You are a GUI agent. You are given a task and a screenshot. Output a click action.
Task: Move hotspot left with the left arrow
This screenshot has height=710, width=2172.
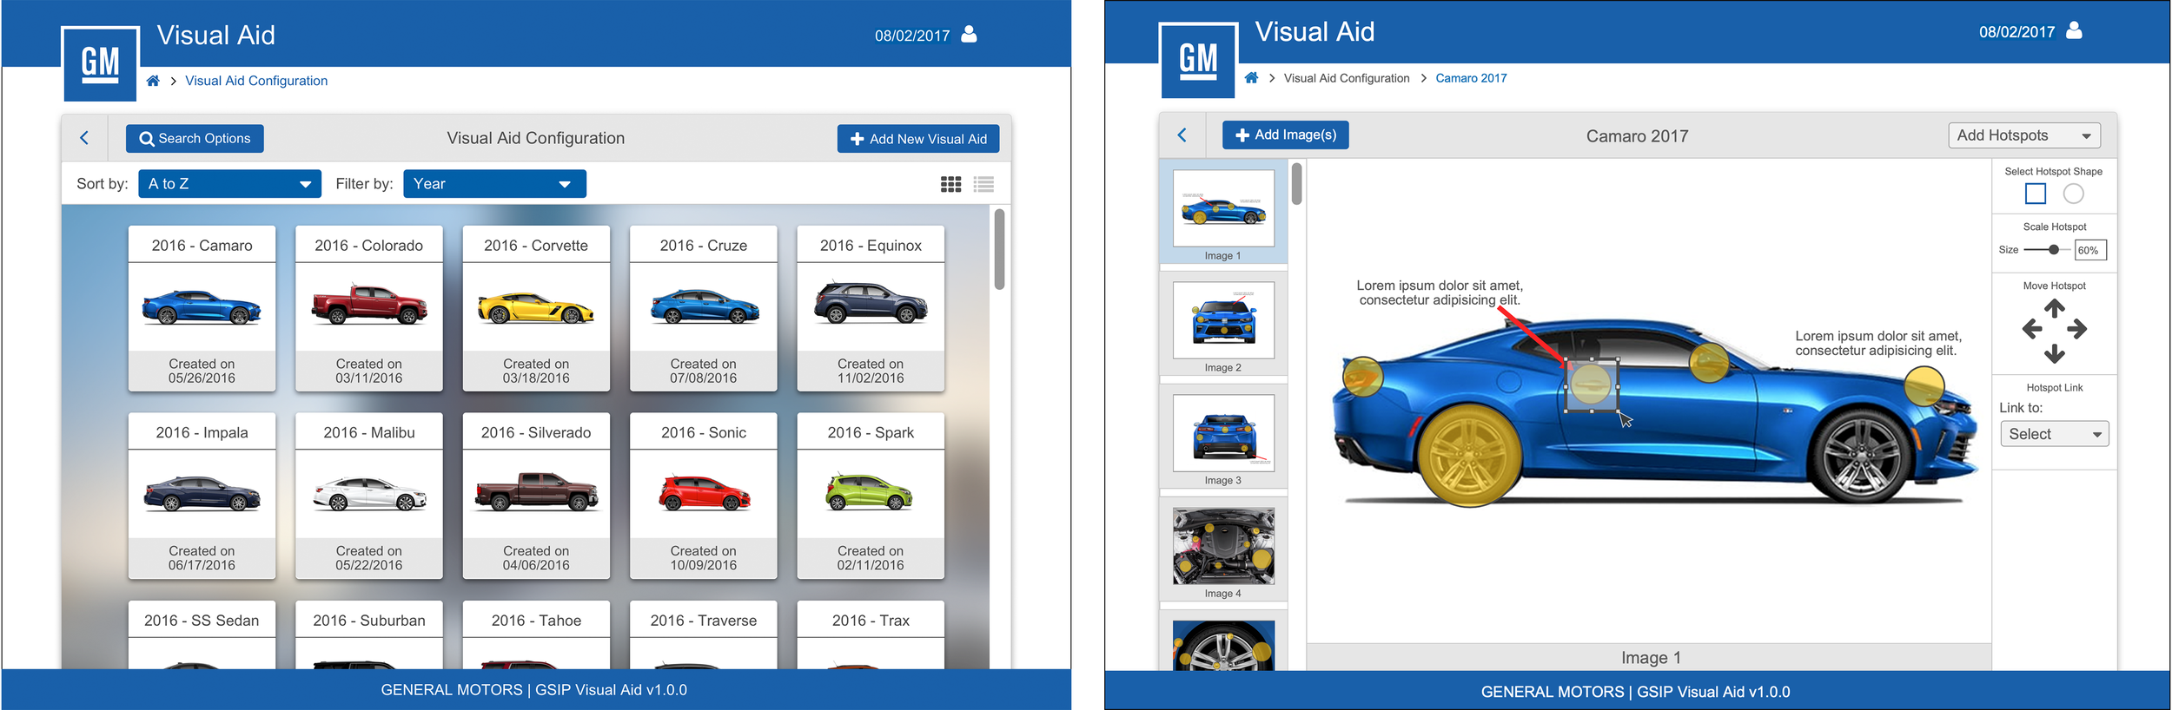pos(2031,329)
